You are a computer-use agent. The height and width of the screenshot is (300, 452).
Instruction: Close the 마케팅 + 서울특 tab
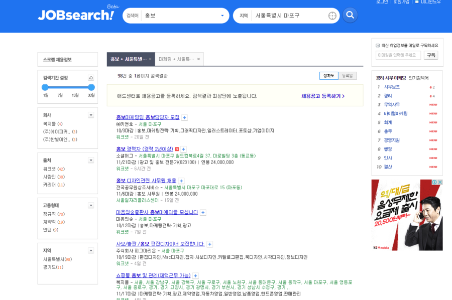pyautogui.click(x=198, y=59)
